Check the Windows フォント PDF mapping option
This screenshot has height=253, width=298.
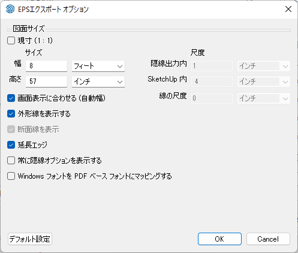pos(11,176)
